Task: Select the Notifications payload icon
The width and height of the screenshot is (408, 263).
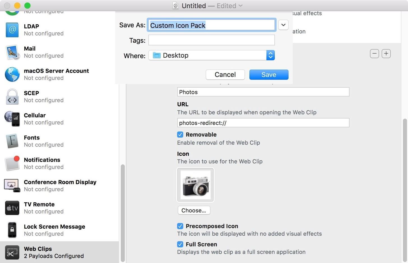Action: pyautogui.click(x=12, y=163)
